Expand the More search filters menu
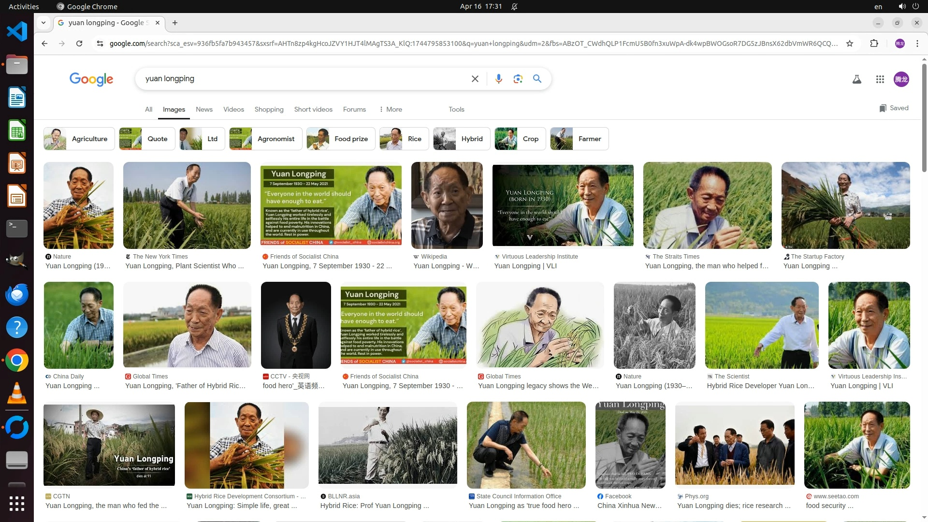This screenshot has height=522, width=928. click(x=391, y=109)
